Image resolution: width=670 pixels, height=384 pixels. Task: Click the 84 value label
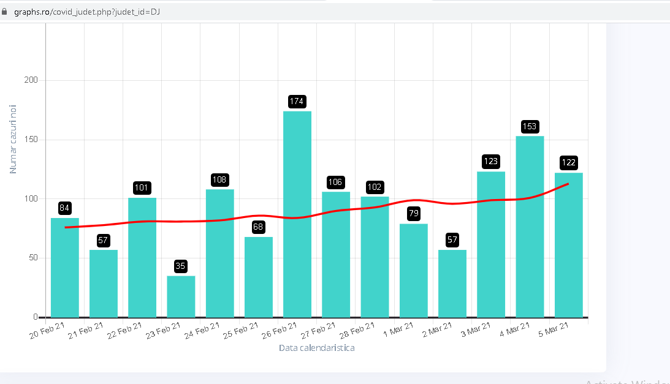(x=65, y=208)
